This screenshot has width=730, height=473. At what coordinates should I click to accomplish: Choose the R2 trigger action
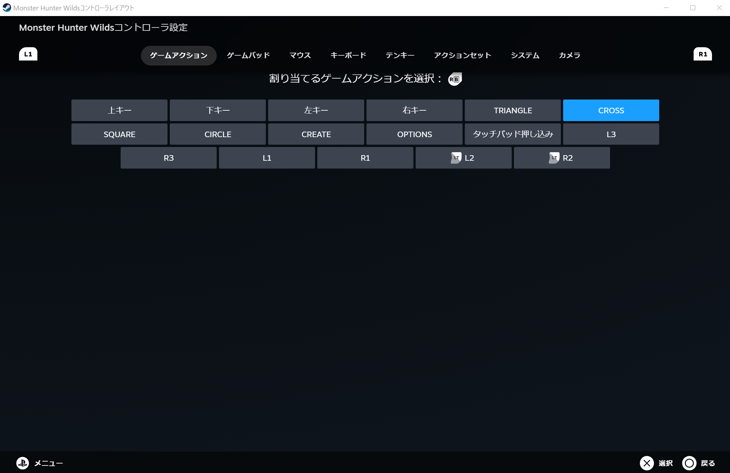(x=562, y=158)
